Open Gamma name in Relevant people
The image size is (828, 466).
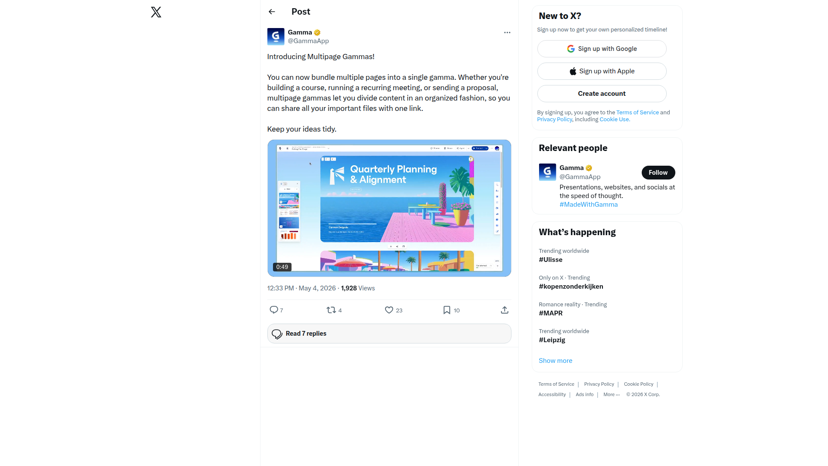(x=571, y=168)
